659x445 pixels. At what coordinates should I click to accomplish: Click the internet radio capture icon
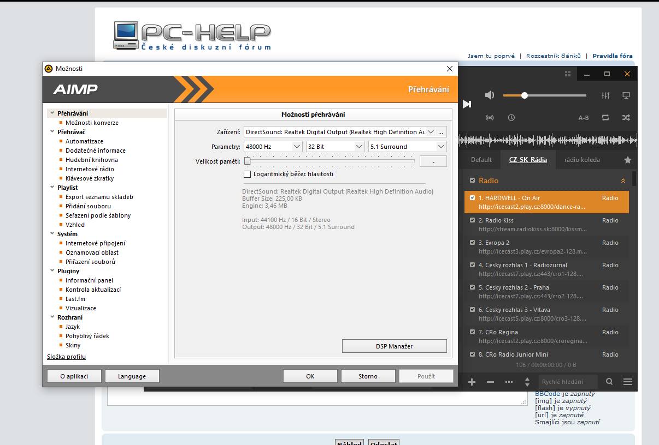point(490,117)
